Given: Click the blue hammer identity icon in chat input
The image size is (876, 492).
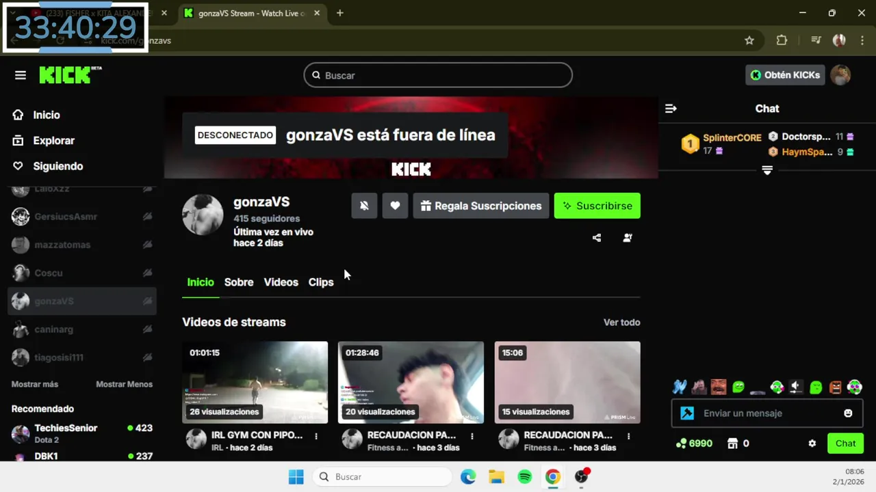Looking at the screenshot, I should pos(687,413).
